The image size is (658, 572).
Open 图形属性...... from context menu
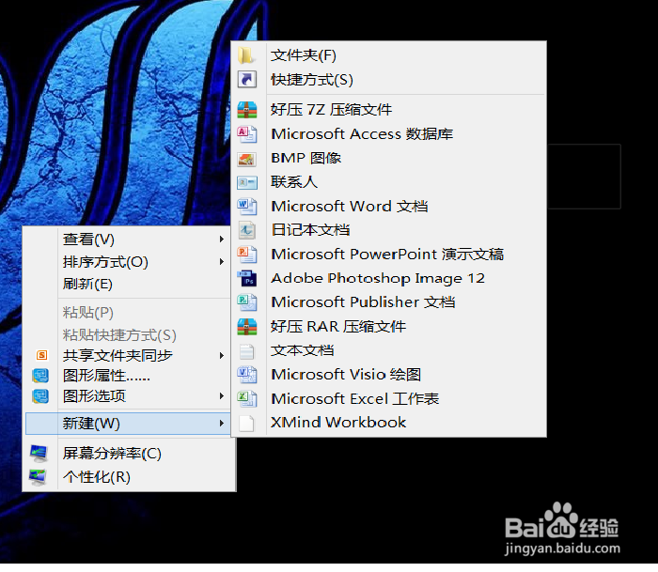click(128, 376)
